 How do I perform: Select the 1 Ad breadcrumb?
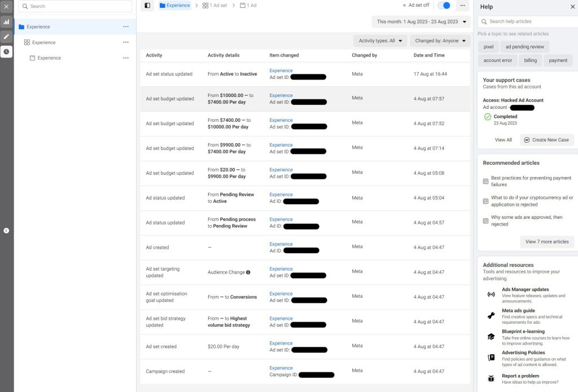(248, 6)
